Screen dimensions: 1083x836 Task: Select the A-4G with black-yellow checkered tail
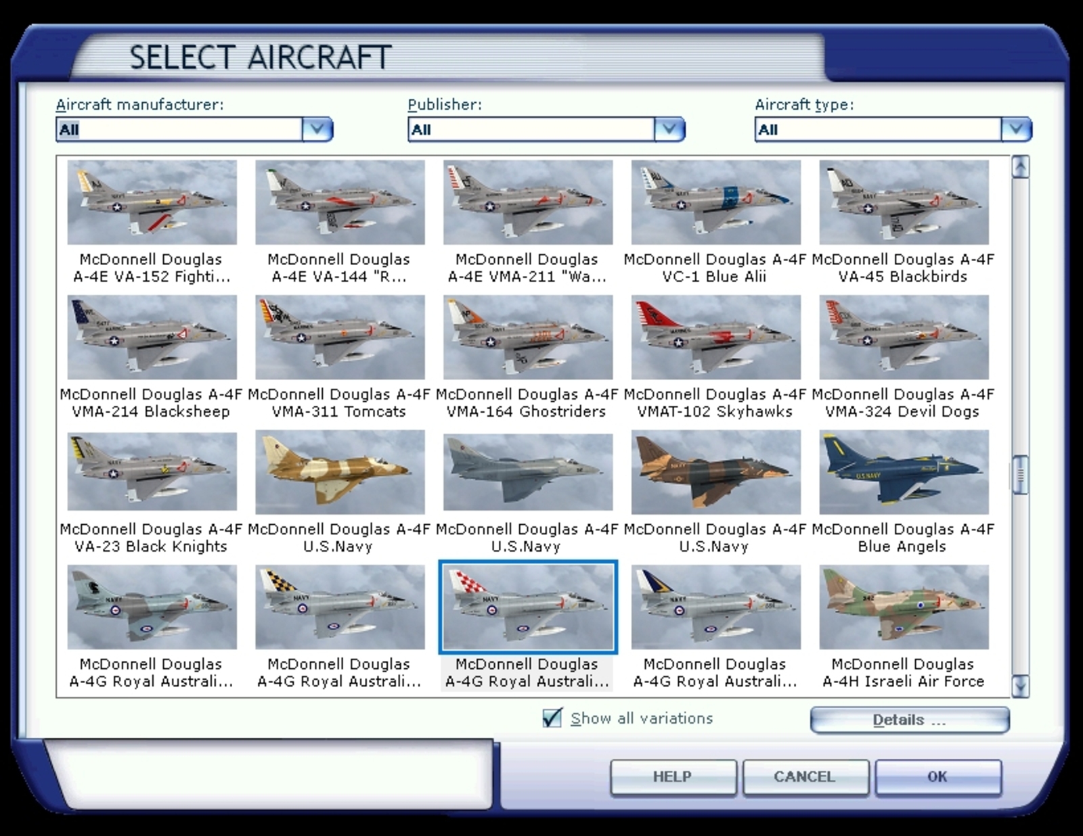tap(340, 607)
